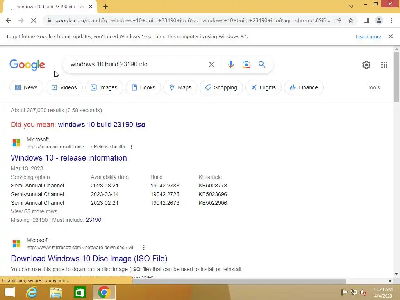Click into the Google search box
The image size is (400, 300).
pyautogui.click(x=138, y=64)
